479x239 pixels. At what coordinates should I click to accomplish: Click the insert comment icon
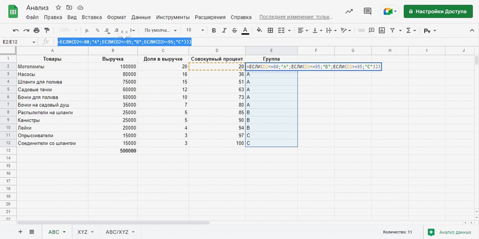[371, 30]
